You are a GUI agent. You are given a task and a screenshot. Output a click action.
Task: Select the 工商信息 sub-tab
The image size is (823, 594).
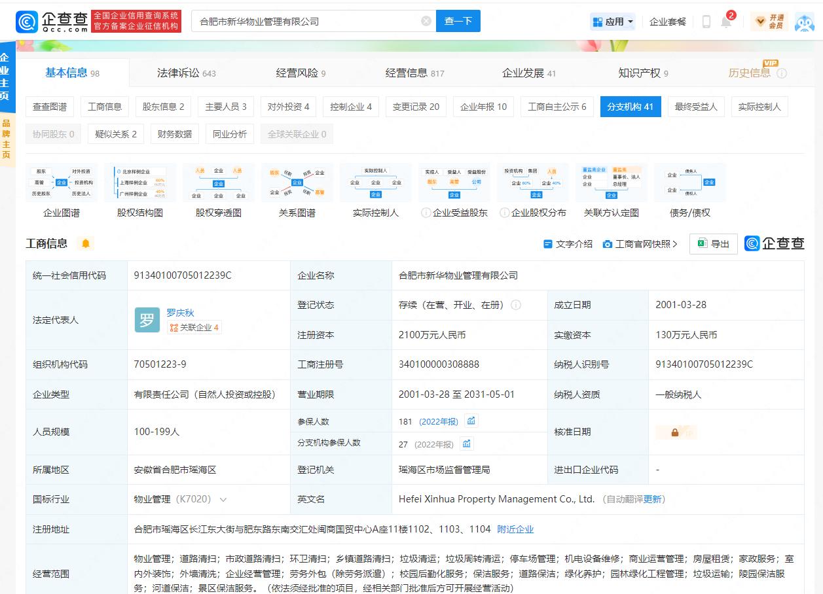[105, 107]
